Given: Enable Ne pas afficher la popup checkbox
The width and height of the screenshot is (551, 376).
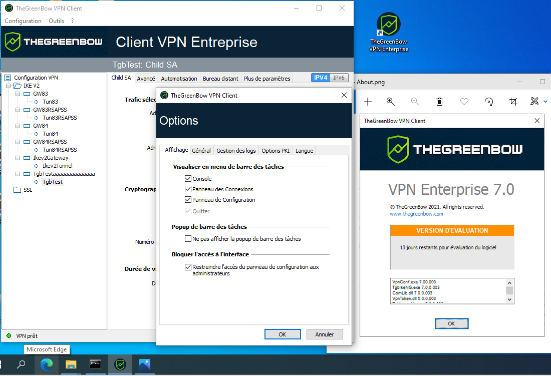Looking at the screenshot, I should [x=188, y=239].
